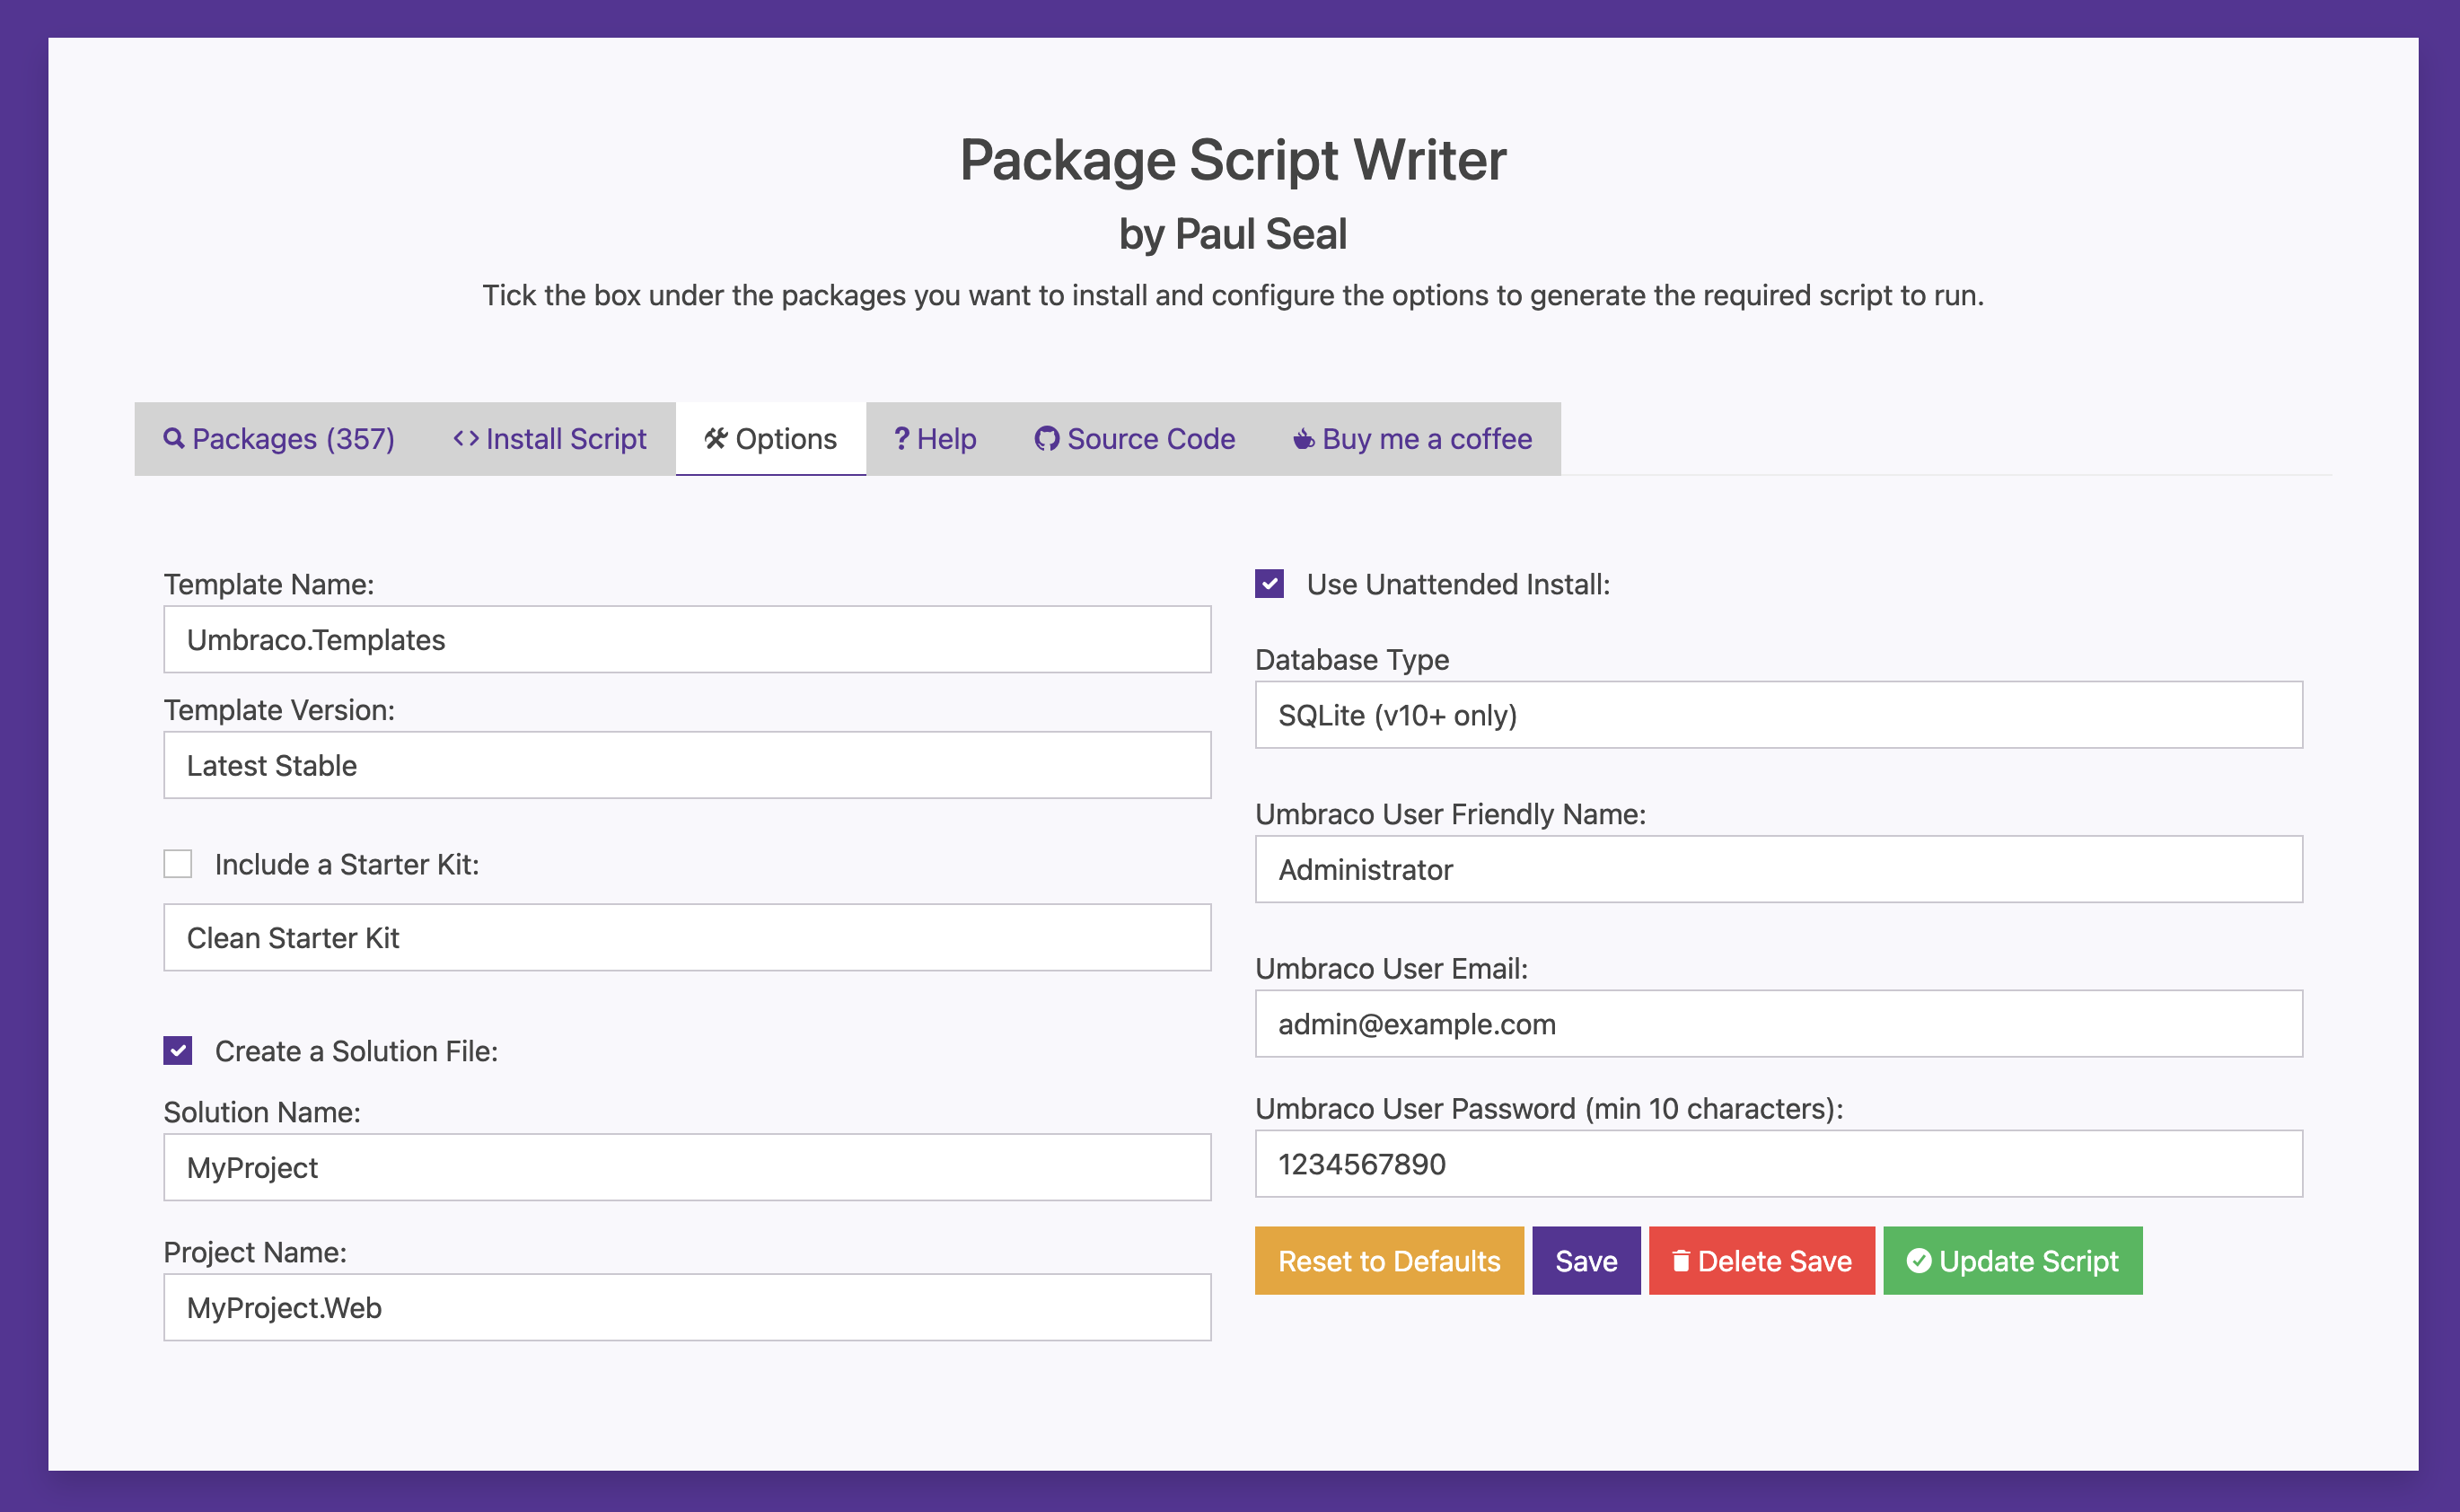Click the green Update Script button

2013,1261
